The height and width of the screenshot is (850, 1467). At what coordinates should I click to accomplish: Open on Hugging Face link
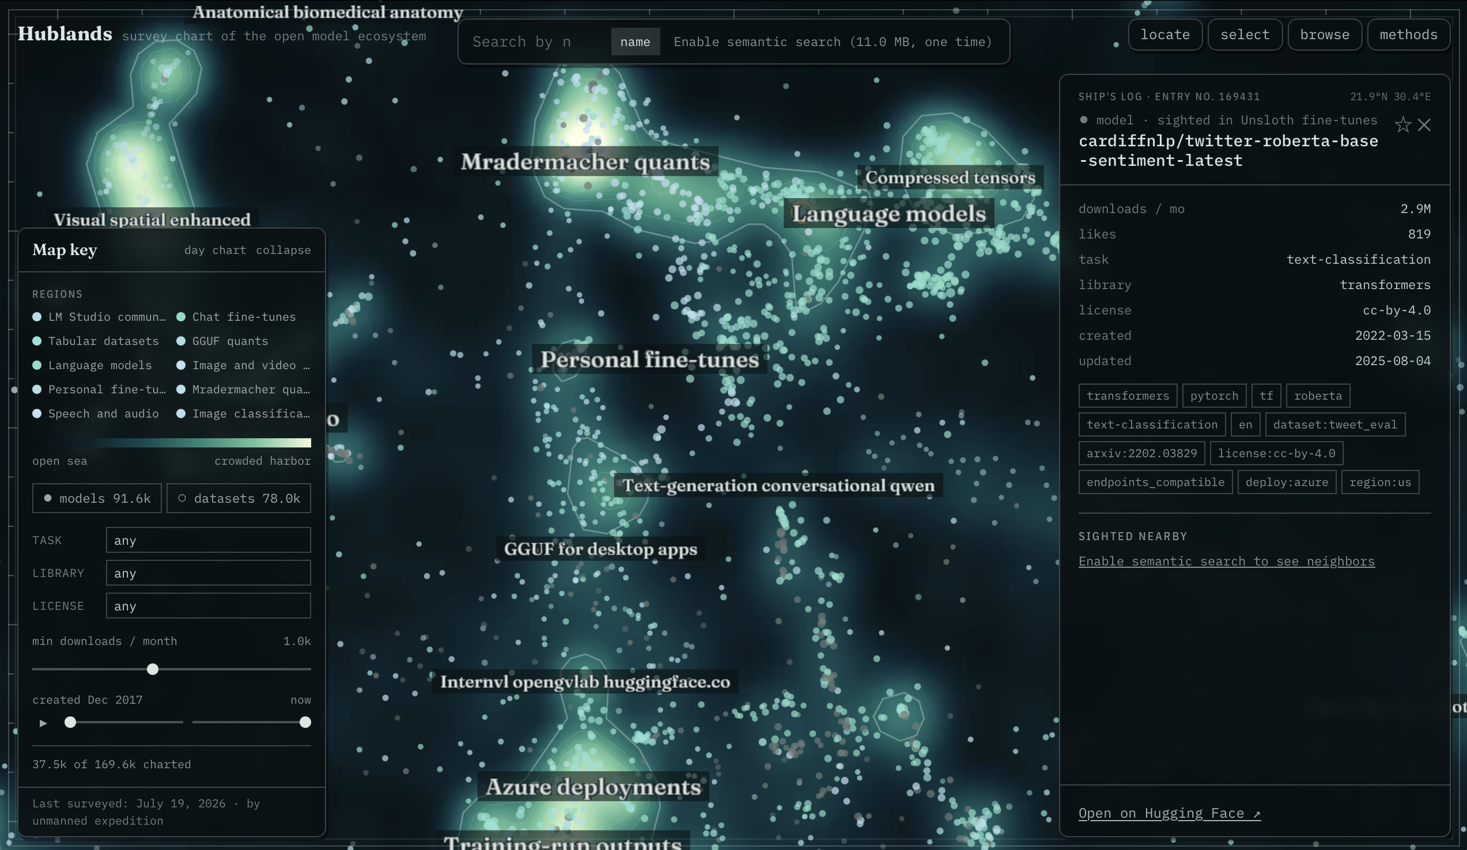(1170, 813)
